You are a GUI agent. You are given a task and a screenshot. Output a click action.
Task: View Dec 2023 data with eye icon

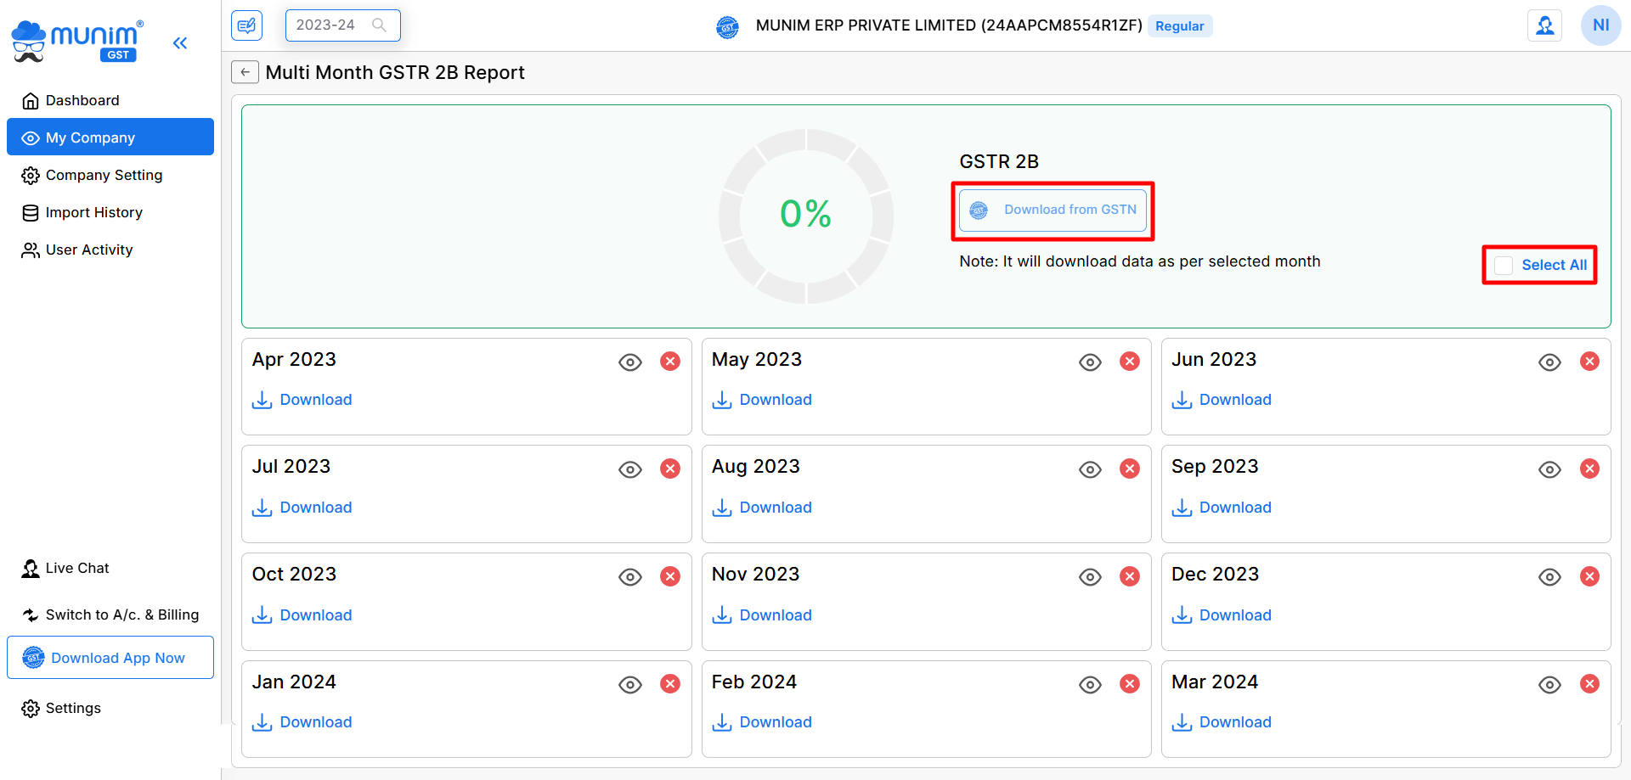1549,577
